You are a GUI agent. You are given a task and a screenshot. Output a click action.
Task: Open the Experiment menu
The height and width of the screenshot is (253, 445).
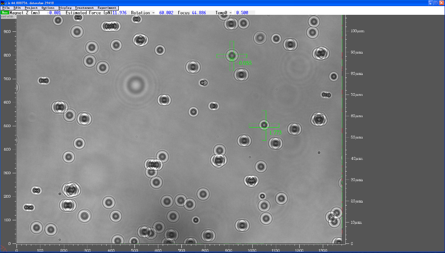tap(107, 8)
